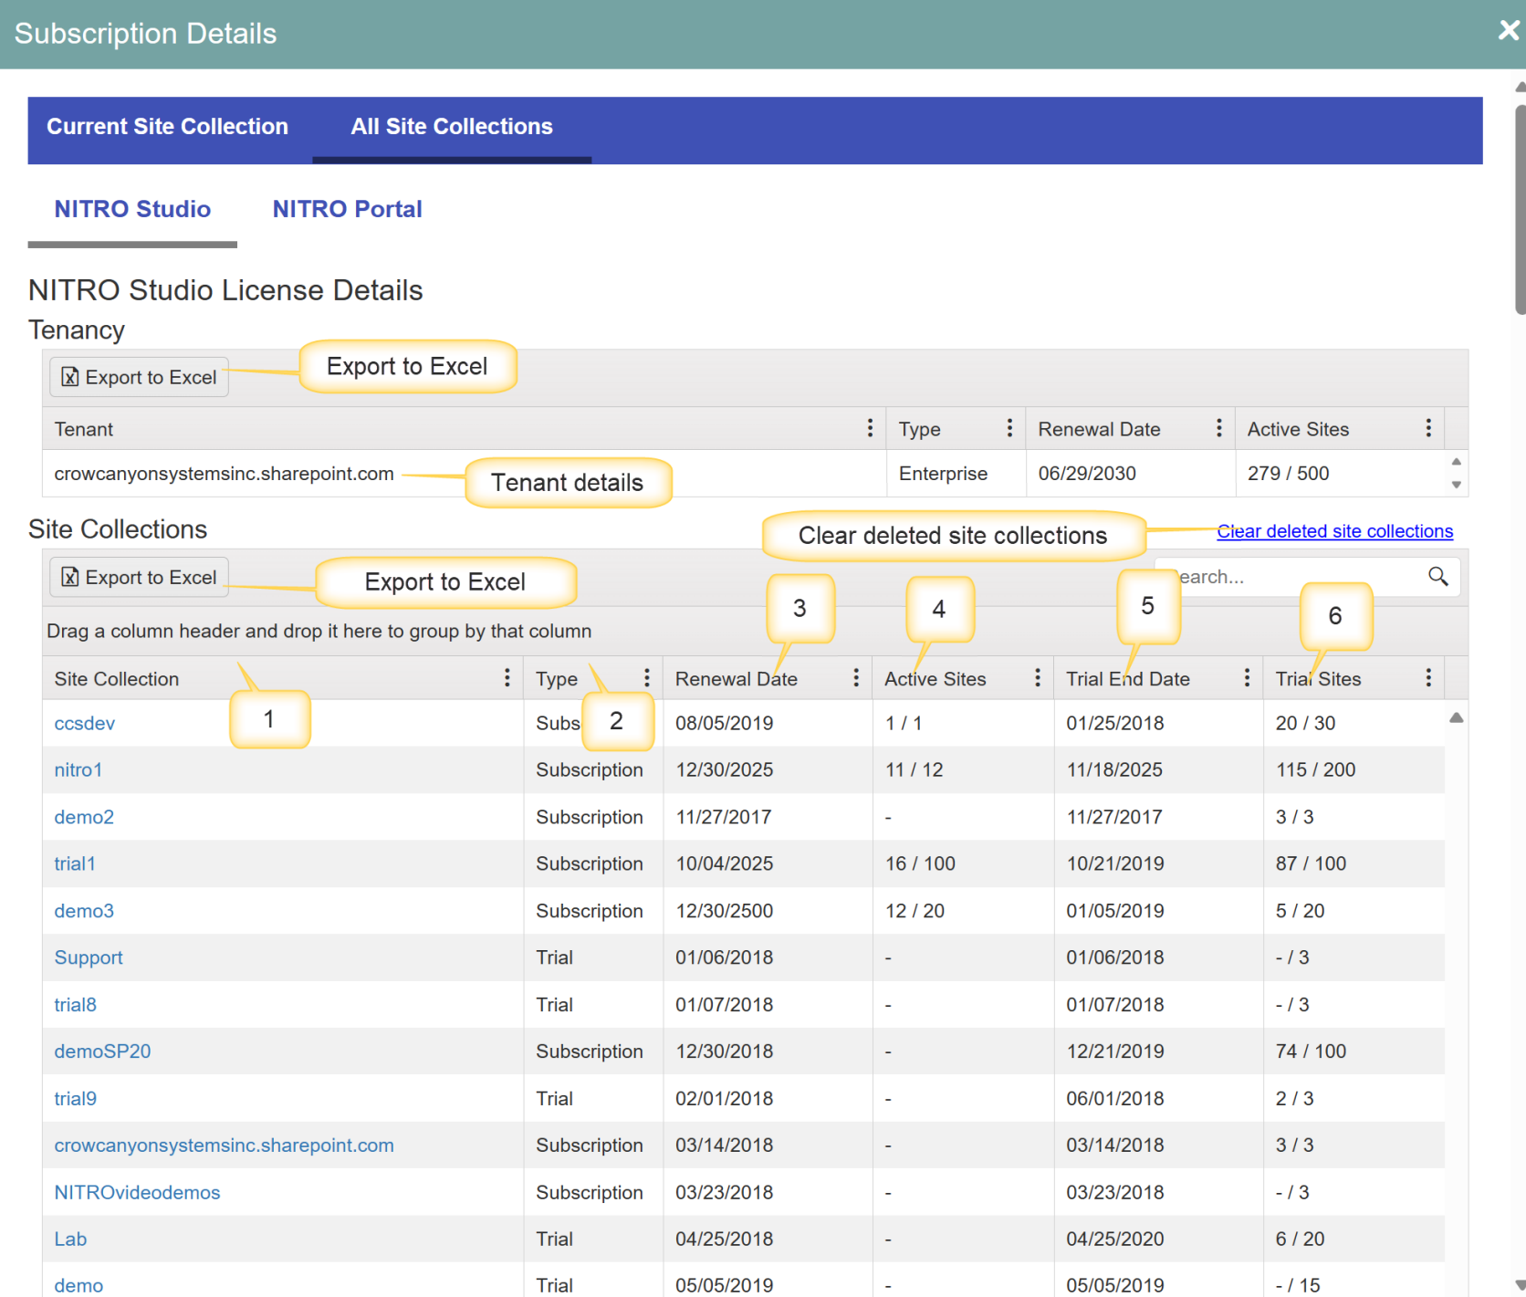The height and width of the screenshot is (1297, 1526).
Task: Select the 06/29/2030 renewal date cell
Action: pos(1131,474)
